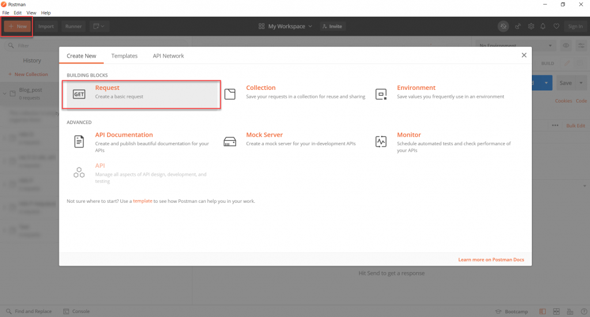Close the Create New dialog
Image resolution: width=590 pixels, height=317 pixels.
click(x=524, y=55)
